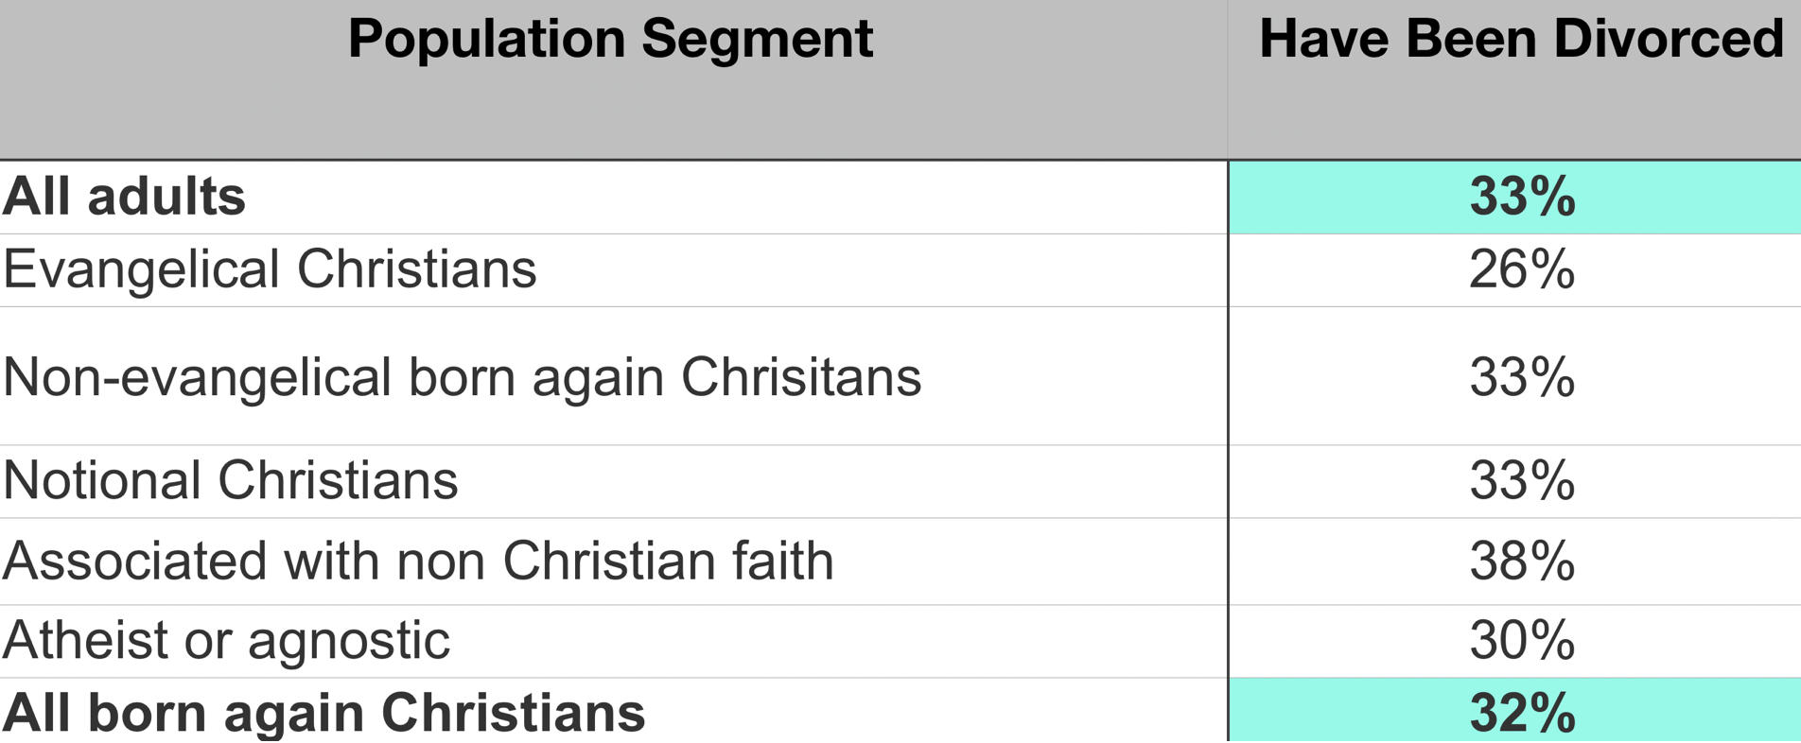This screenshot has width=1801, height=743.
Task: Select the Associated with non Christian faith cell
Action: 418,561
